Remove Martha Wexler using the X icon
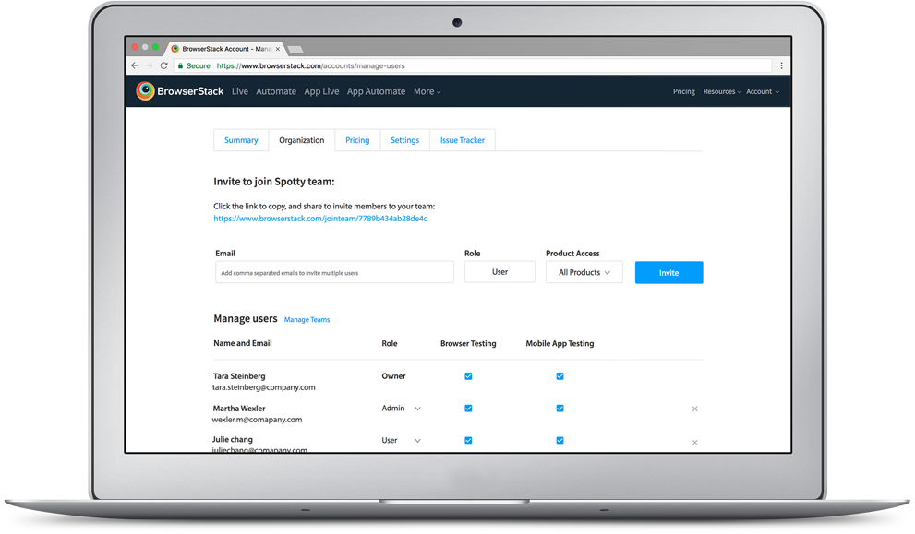Viewport: 915px width, 534px height. point(695,409)
